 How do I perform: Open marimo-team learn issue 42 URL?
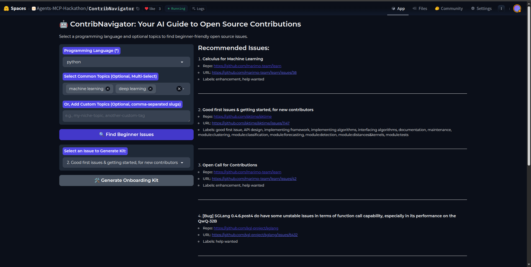[x=254, y=179]
